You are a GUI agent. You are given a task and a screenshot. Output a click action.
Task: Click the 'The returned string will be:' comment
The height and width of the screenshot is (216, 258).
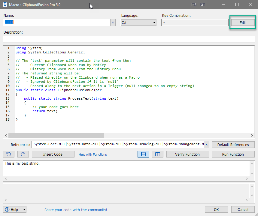click(48, 73)
